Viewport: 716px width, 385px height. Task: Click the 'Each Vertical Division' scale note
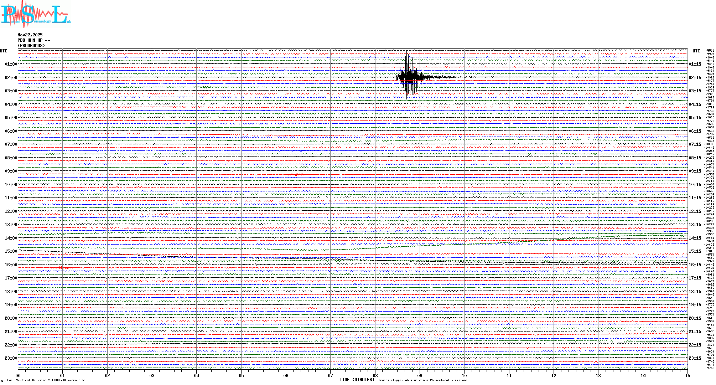point(46,380)
